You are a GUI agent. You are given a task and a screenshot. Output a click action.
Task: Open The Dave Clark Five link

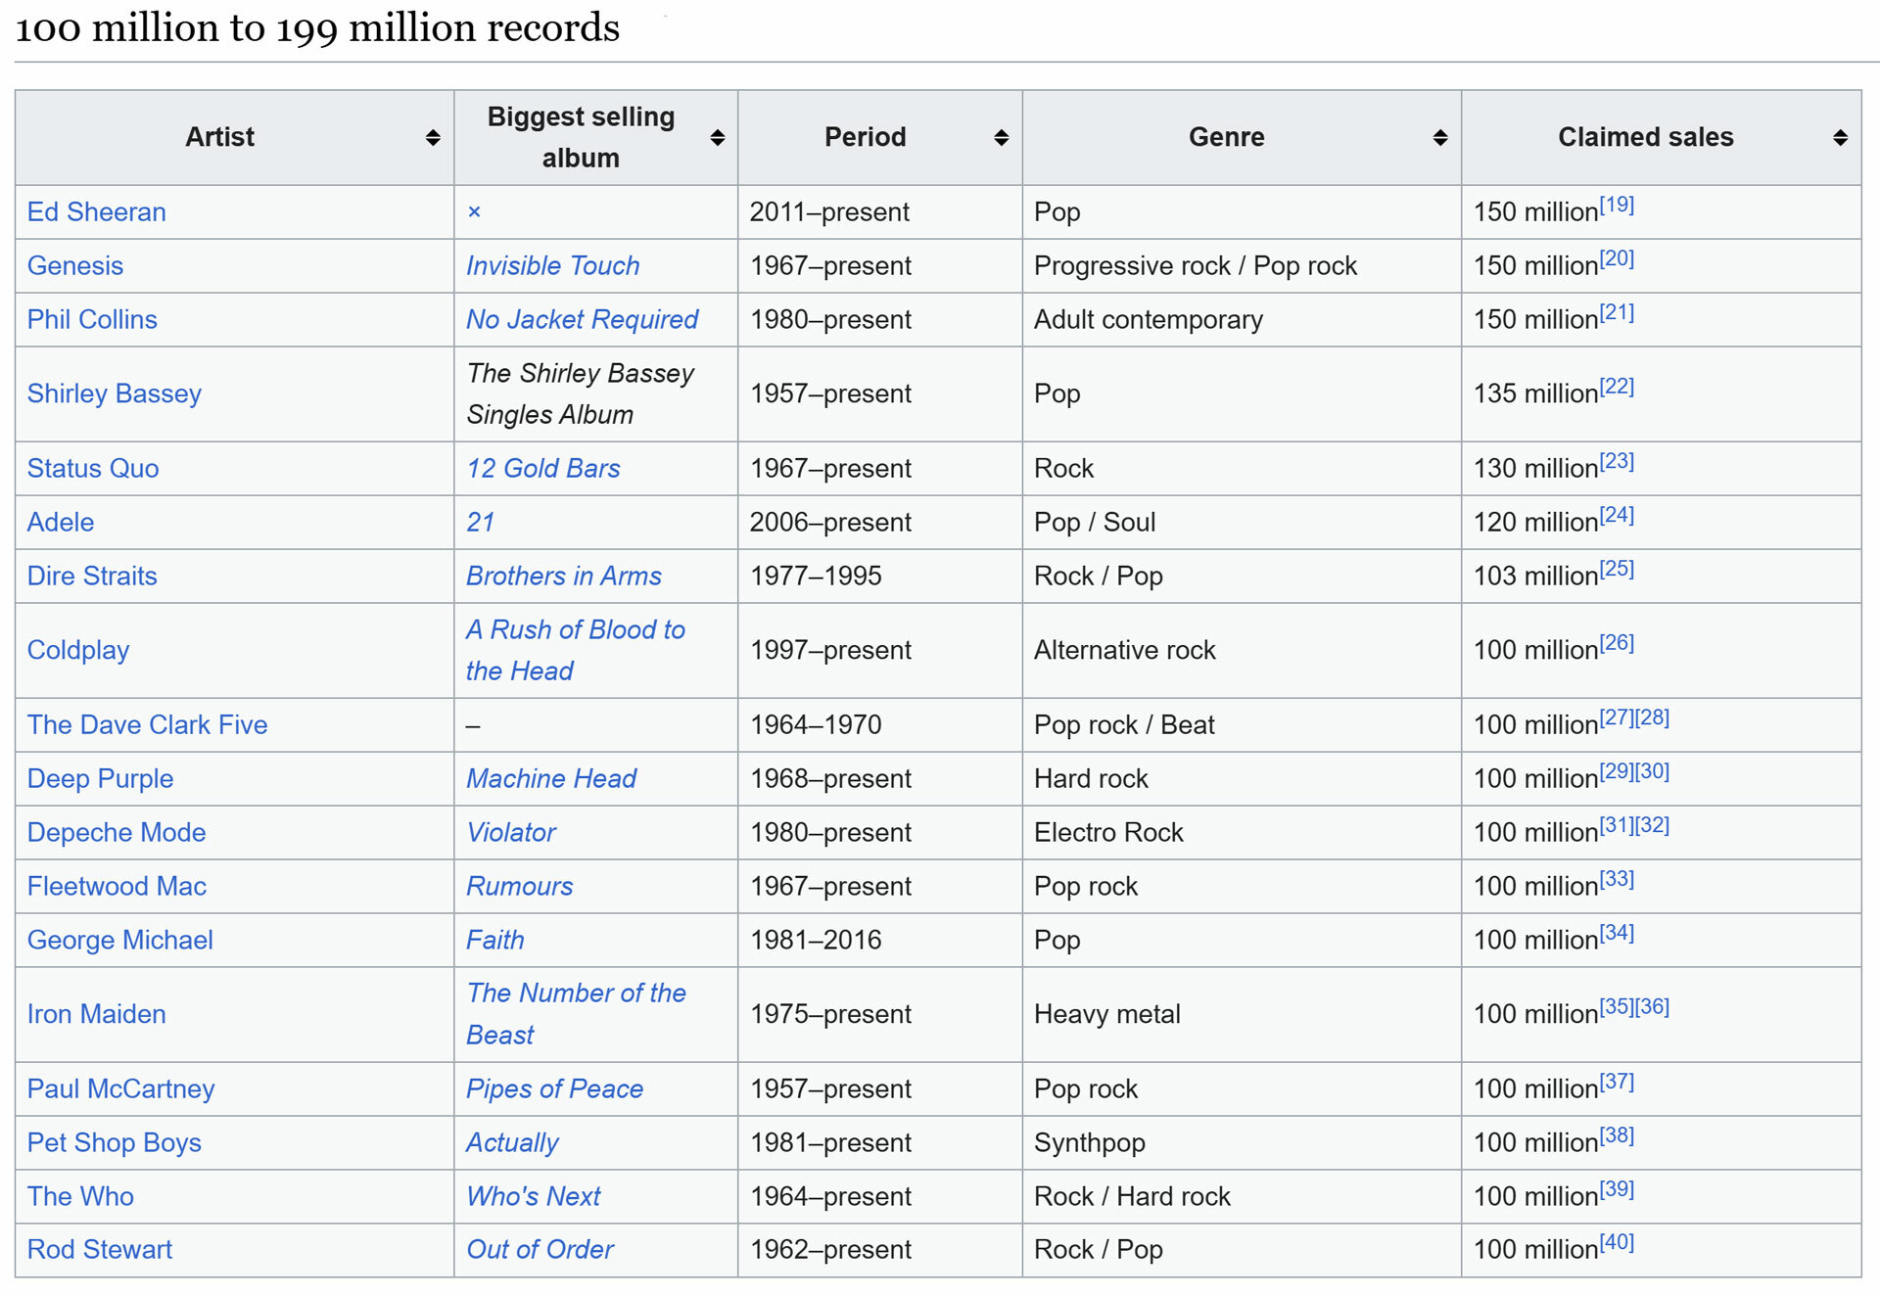click(148, 725)
